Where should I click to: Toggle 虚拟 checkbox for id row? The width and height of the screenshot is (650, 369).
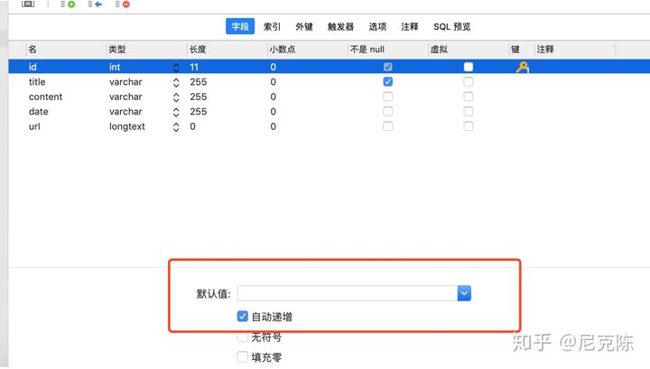coord(469,67)
